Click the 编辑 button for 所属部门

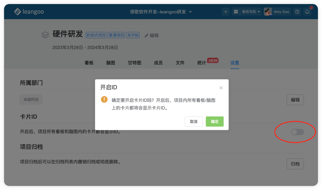coord(295,100)
